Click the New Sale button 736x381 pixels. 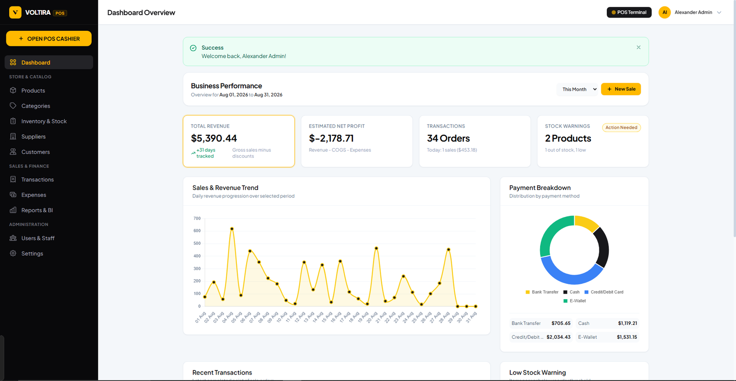[x=621, y=89]
